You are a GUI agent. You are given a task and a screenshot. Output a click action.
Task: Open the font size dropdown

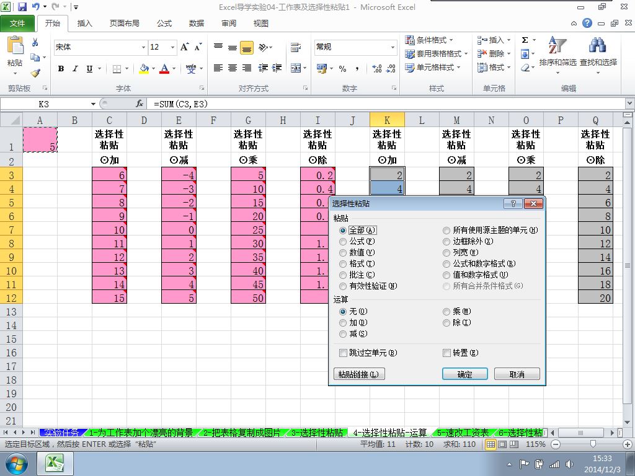pos(172,47)
